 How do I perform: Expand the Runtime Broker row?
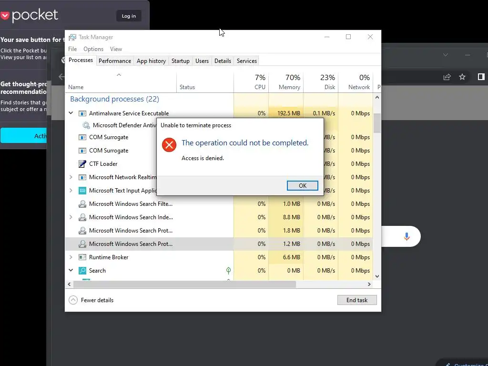pos(71,257)
